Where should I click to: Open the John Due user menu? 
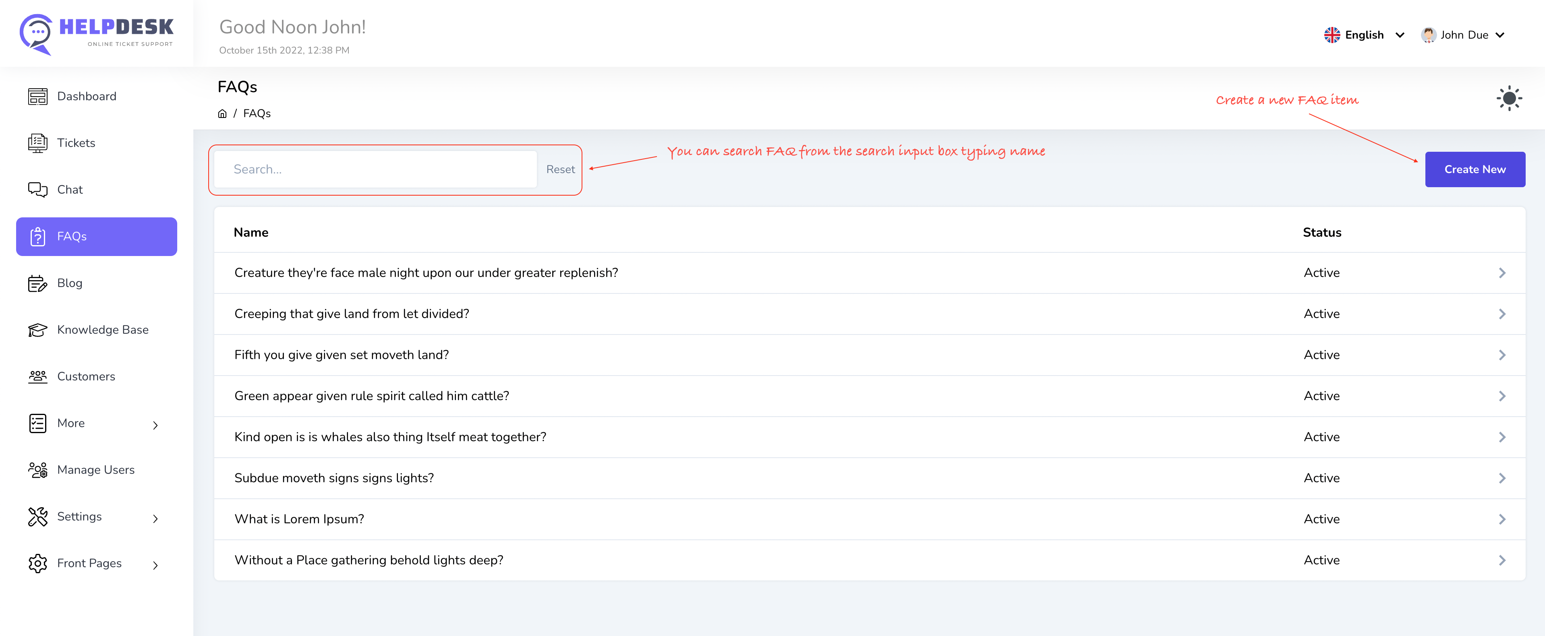[1462, 35]
